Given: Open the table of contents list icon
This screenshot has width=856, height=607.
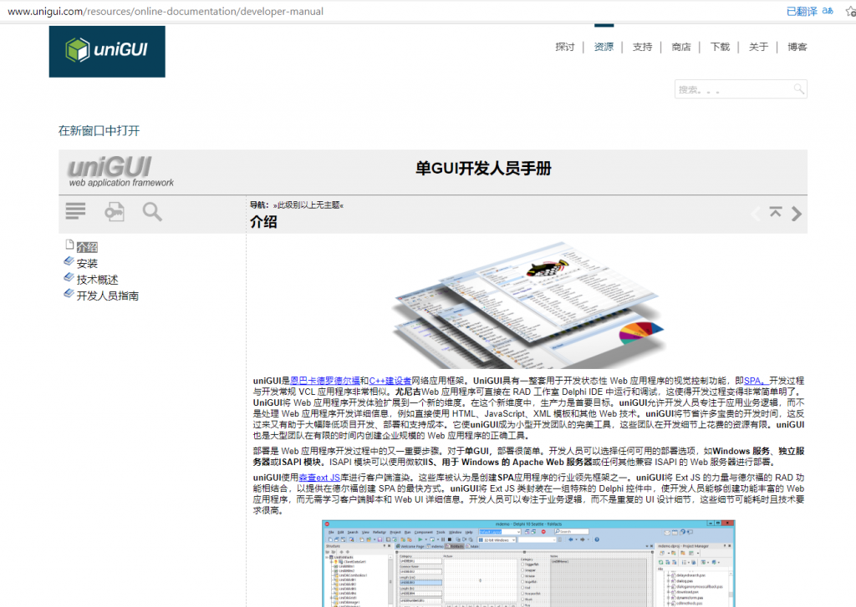Looking at the screenshot, I should (x=76, y=212).
